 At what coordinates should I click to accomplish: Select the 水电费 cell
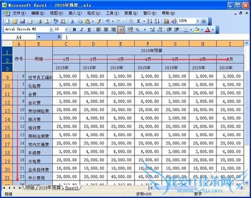39,160
